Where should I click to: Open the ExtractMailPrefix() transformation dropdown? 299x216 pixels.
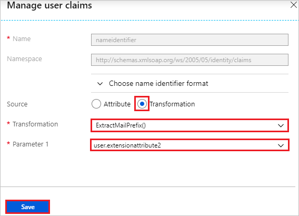[190, 125]
